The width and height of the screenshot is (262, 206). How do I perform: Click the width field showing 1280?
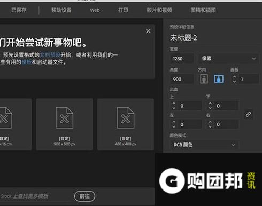coord(182,59)
